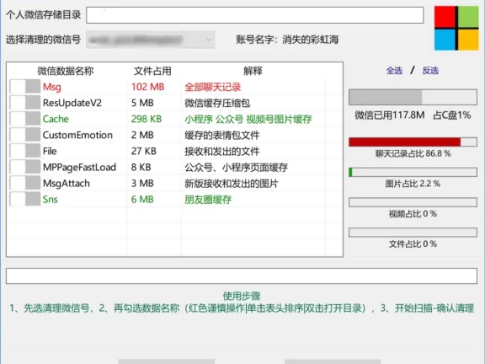Click the red 聊天记录占比 progress bar

[413, 142]
